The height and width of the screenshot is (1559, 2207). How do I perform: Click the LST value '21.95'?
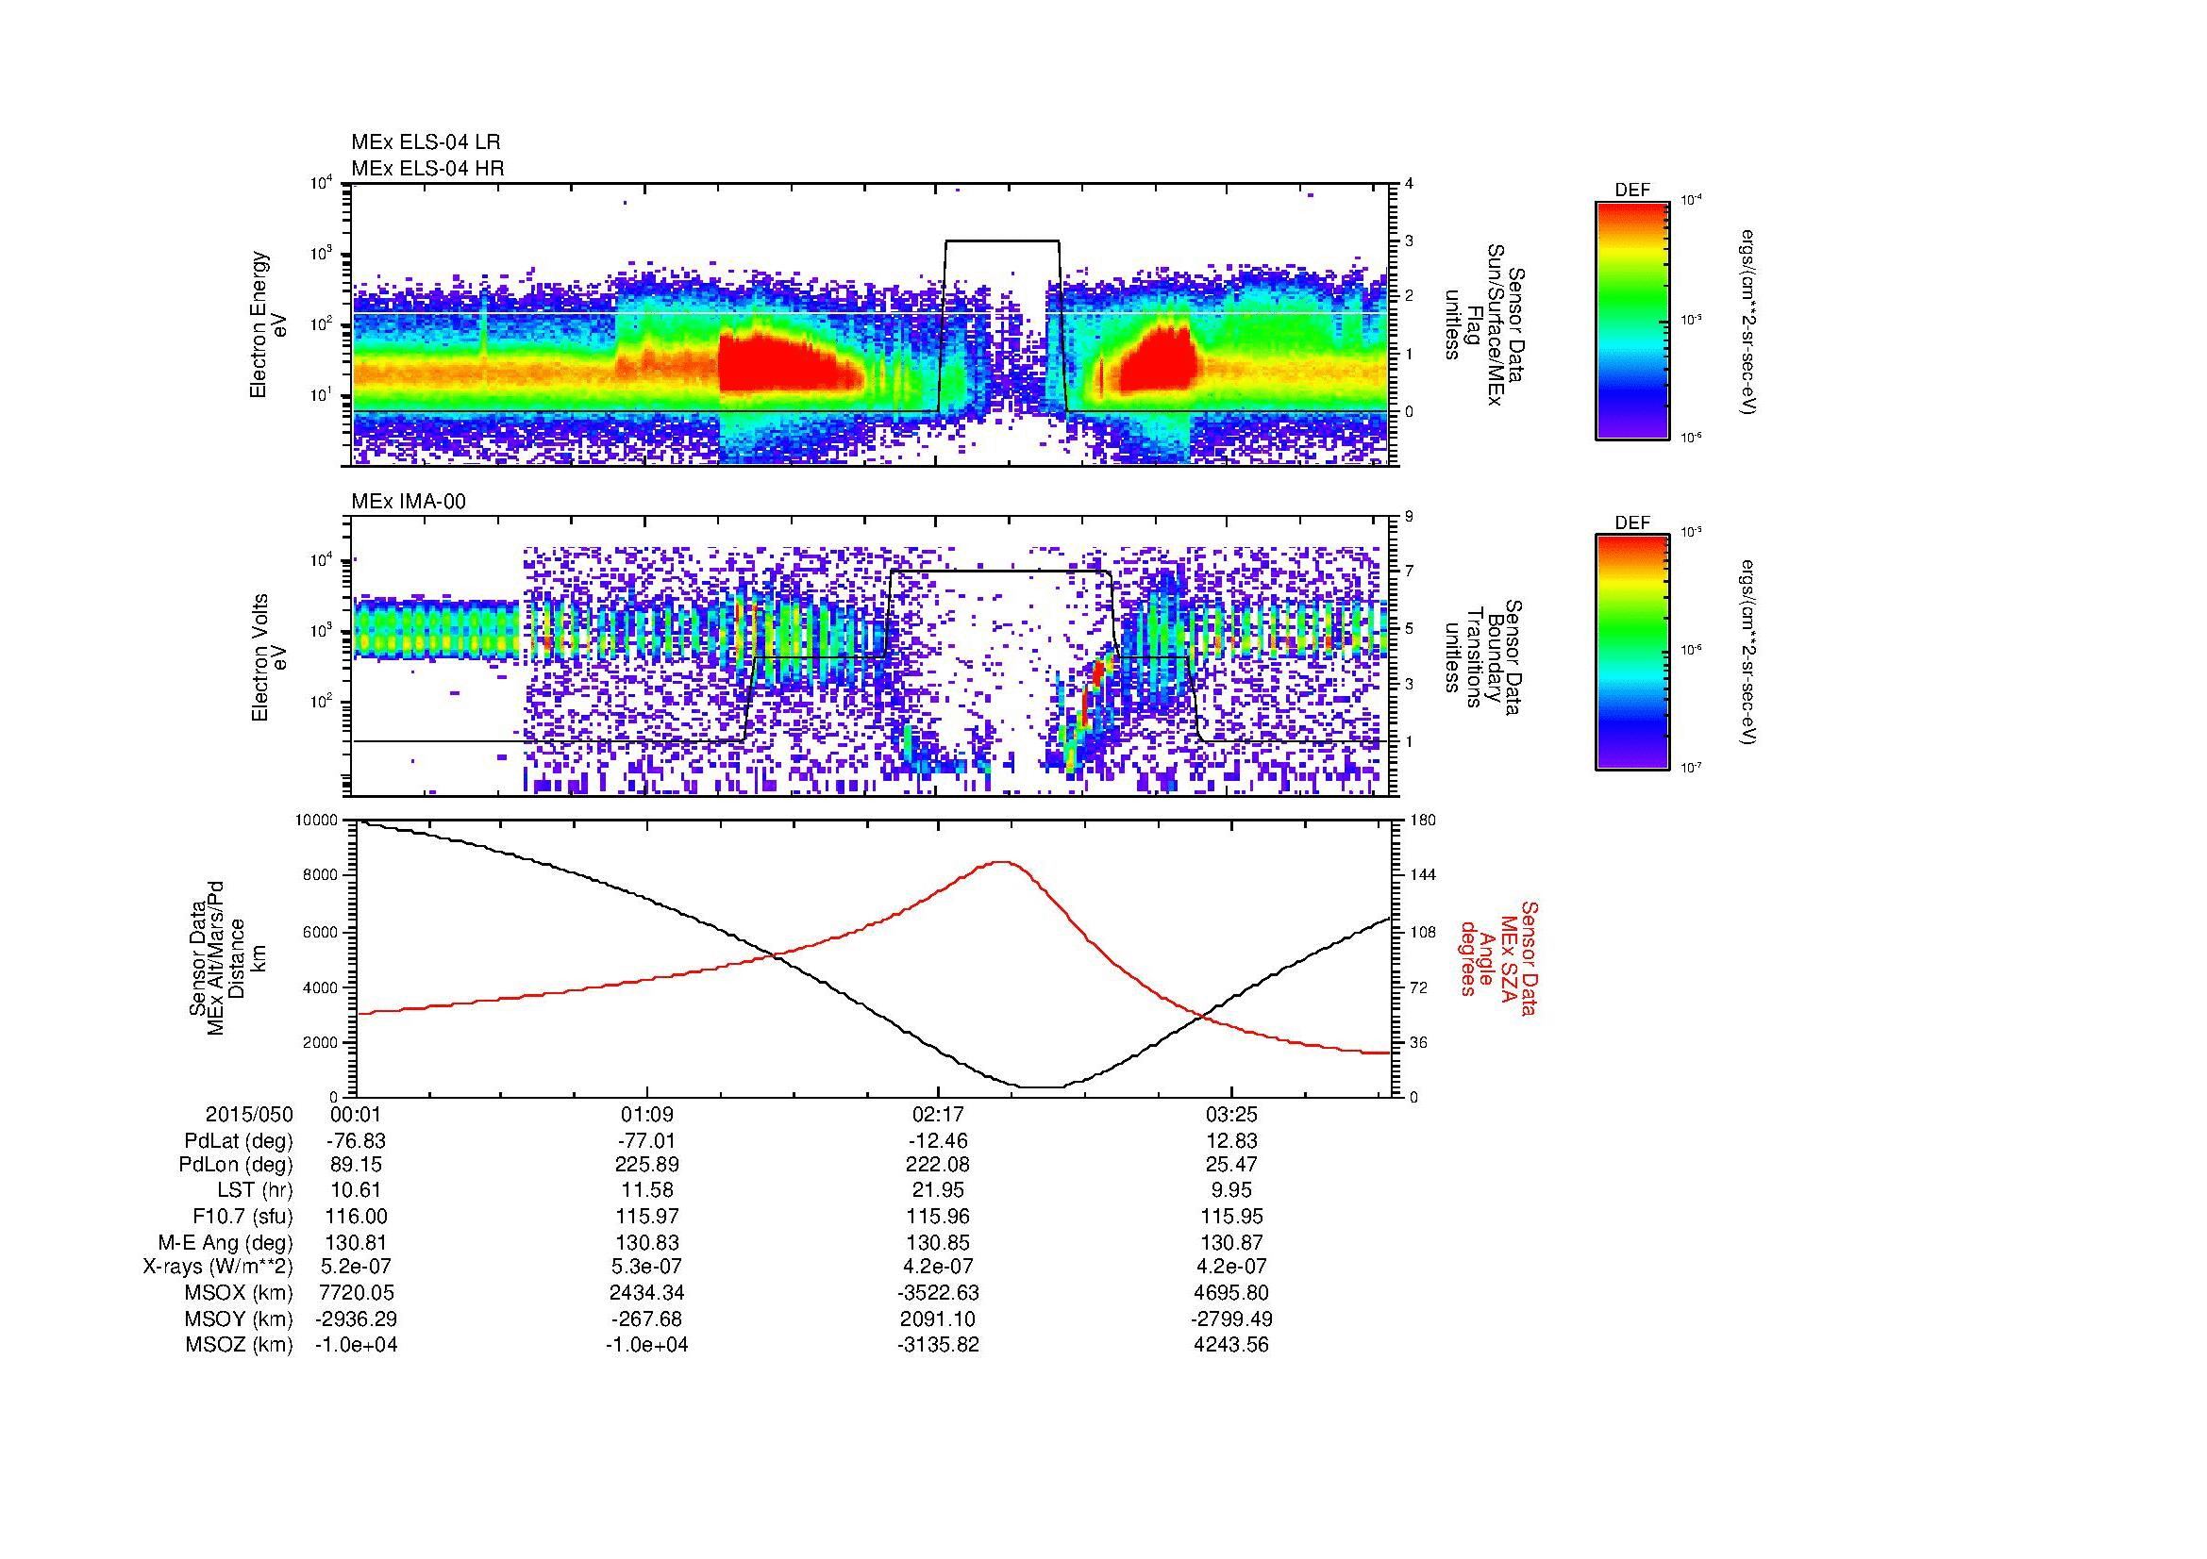pos(938,1191)
